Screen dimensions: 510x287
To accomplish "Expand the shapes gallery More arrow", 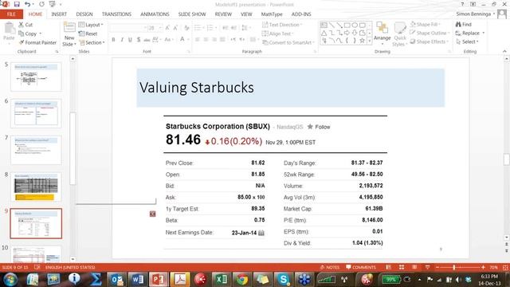I will (x=370, y=41).
